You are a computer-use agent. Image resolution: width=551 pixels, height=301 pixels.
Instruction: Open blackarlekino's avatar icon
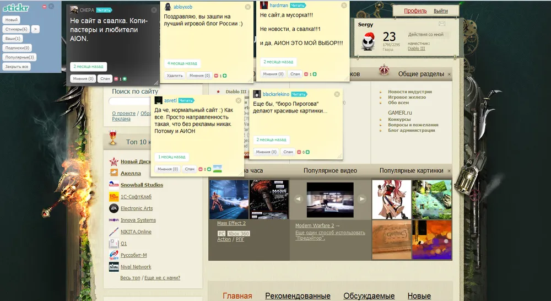[x=257, y=94]
